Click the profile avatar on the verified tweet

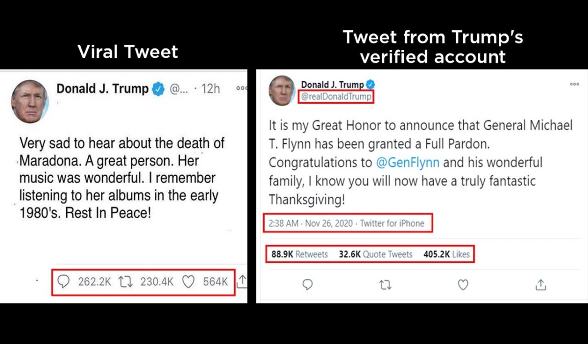[282, 91]
